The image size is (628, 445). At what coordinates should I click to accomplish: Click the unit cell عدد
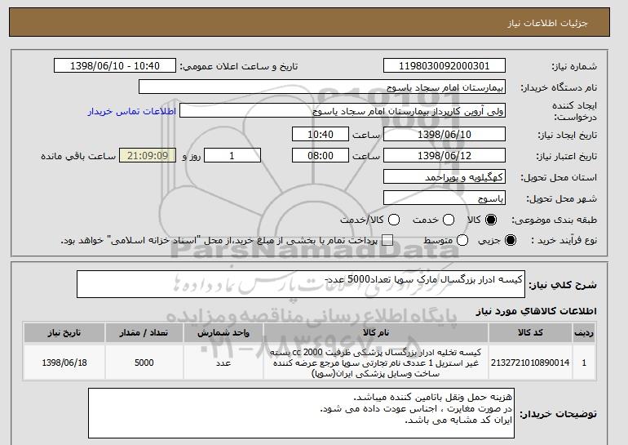click(x=223, y=363)
